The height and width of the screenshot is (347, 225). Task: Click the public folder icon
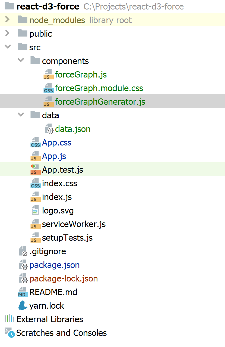[x=23, y=33]
